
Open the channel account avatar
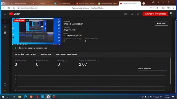coord(171,14)
